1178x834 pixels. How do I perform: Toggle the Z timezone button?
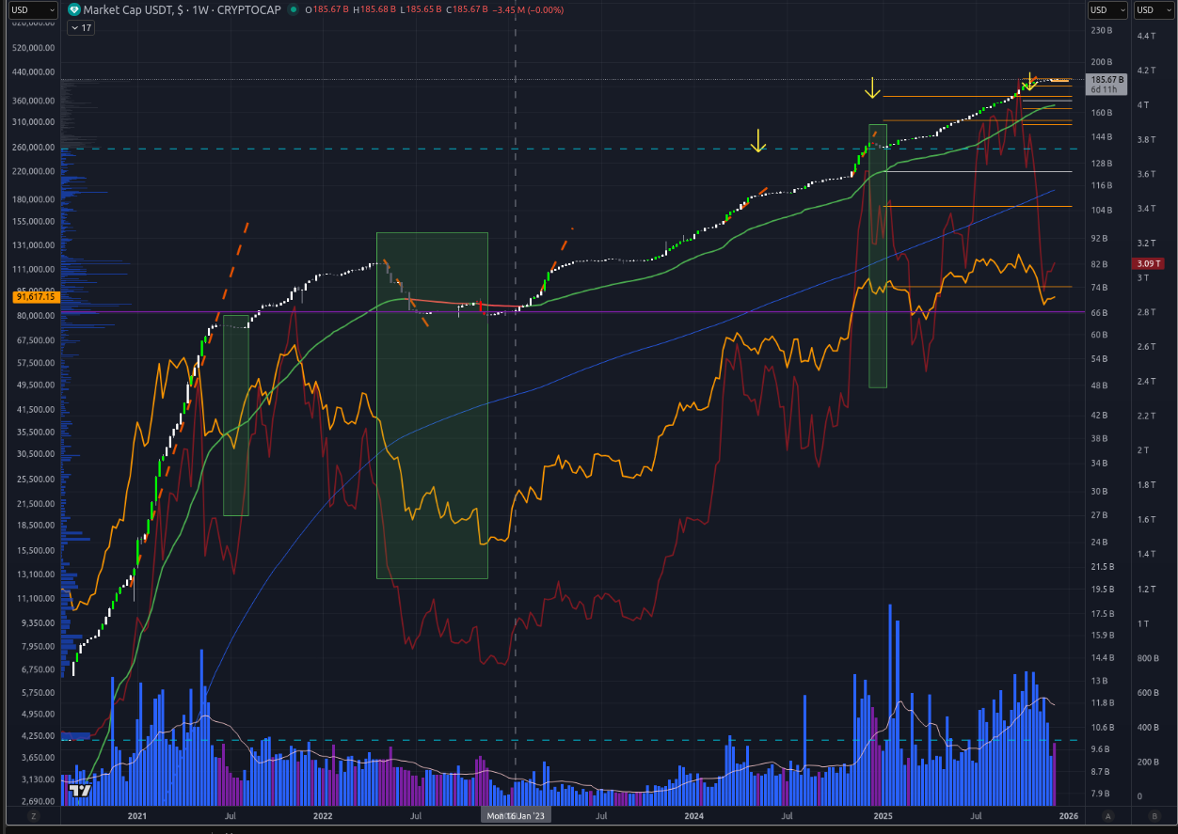(32, 816)
